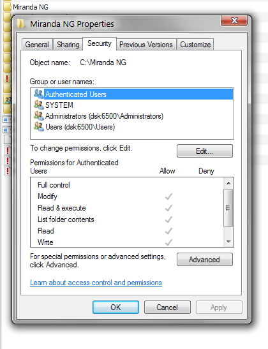Screen dimensions: 268x349
Task: Select the SYSTEM entry in the group list
Action: click(x=59, y=105)
